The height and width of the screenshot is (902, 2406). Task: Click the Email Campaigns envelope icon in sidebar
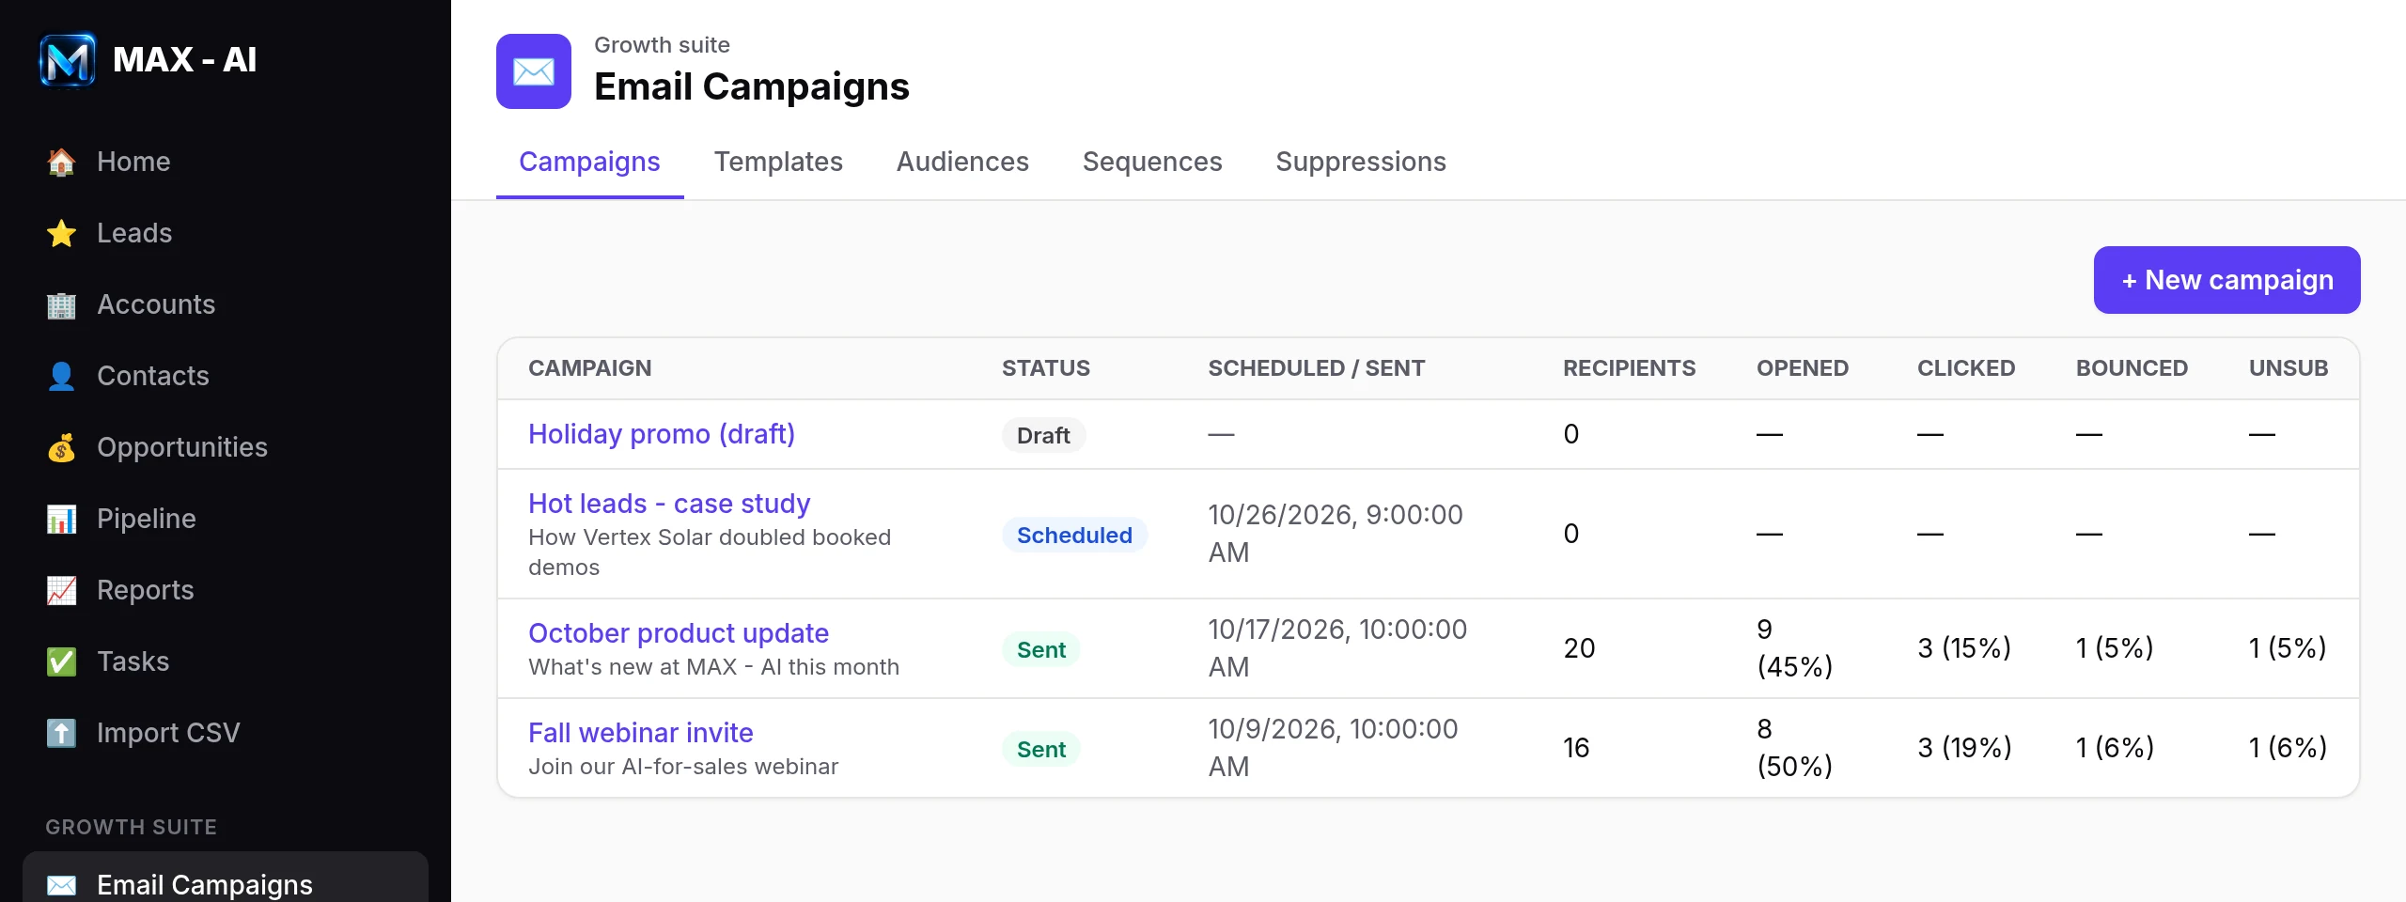(x=61, y=885)
